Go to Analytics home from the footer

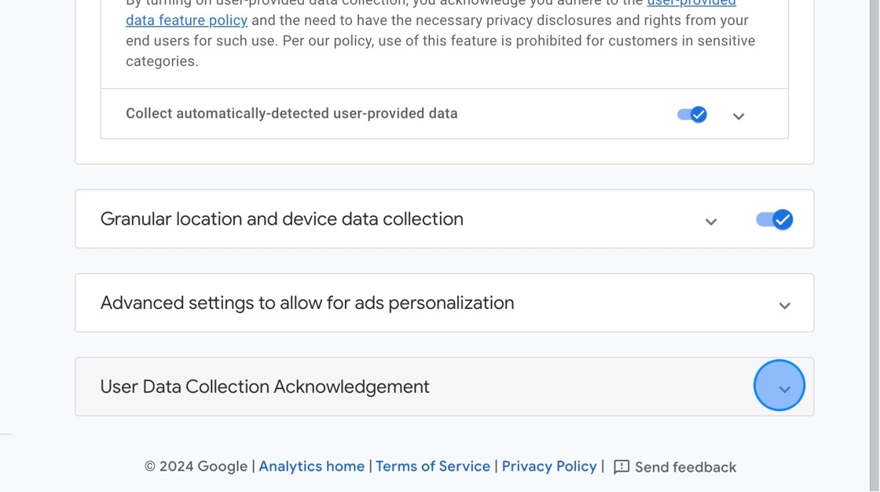311,466
